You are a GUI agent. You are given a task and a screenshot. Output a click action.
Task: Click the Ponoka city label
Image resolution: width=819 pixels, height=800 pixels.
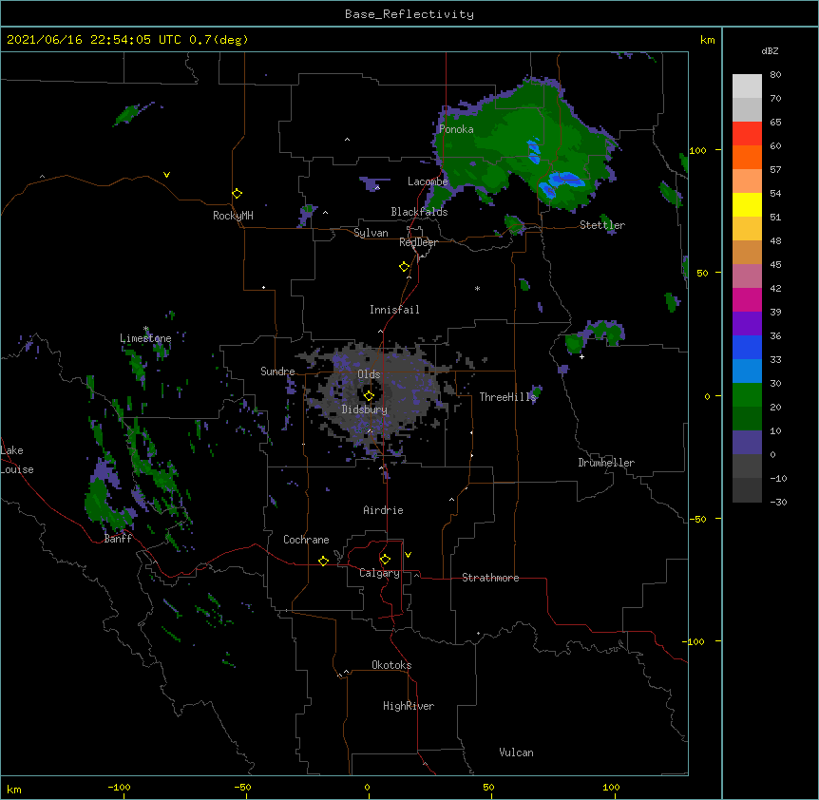coord(456,129)
